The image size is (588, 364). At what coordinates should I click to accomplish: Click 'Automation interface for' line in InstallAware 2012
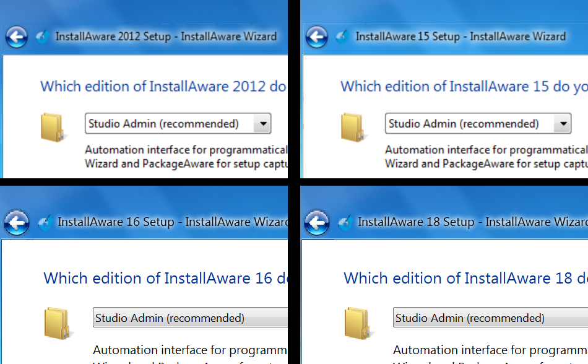point(186,150)
